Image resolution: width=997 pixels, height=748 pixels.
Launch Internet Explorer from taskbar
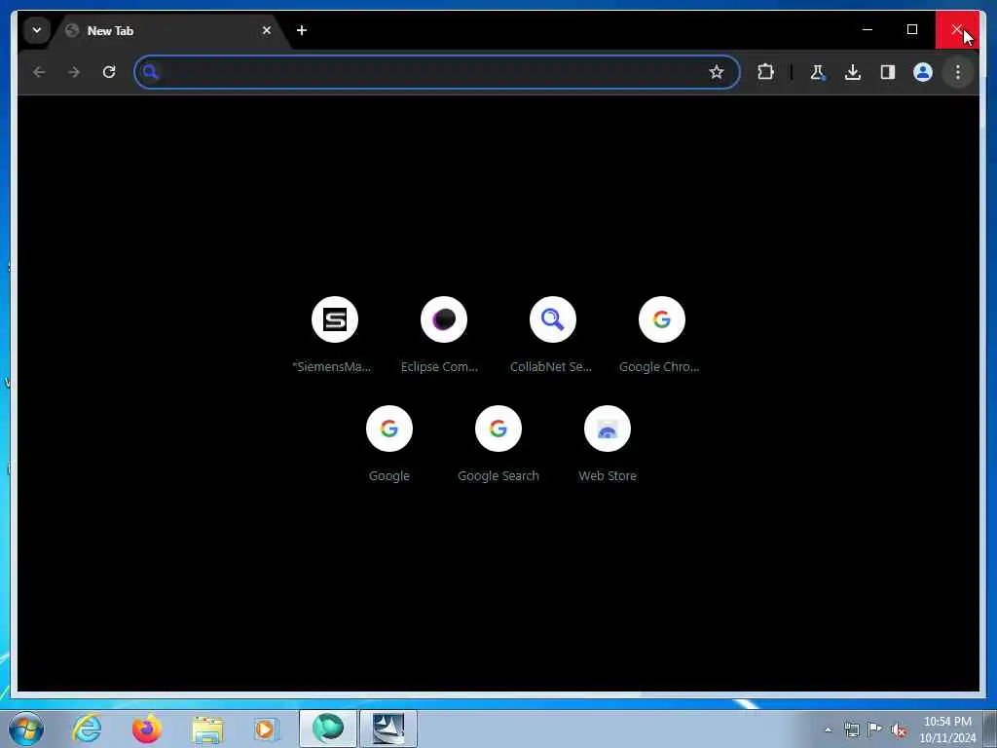87,729
